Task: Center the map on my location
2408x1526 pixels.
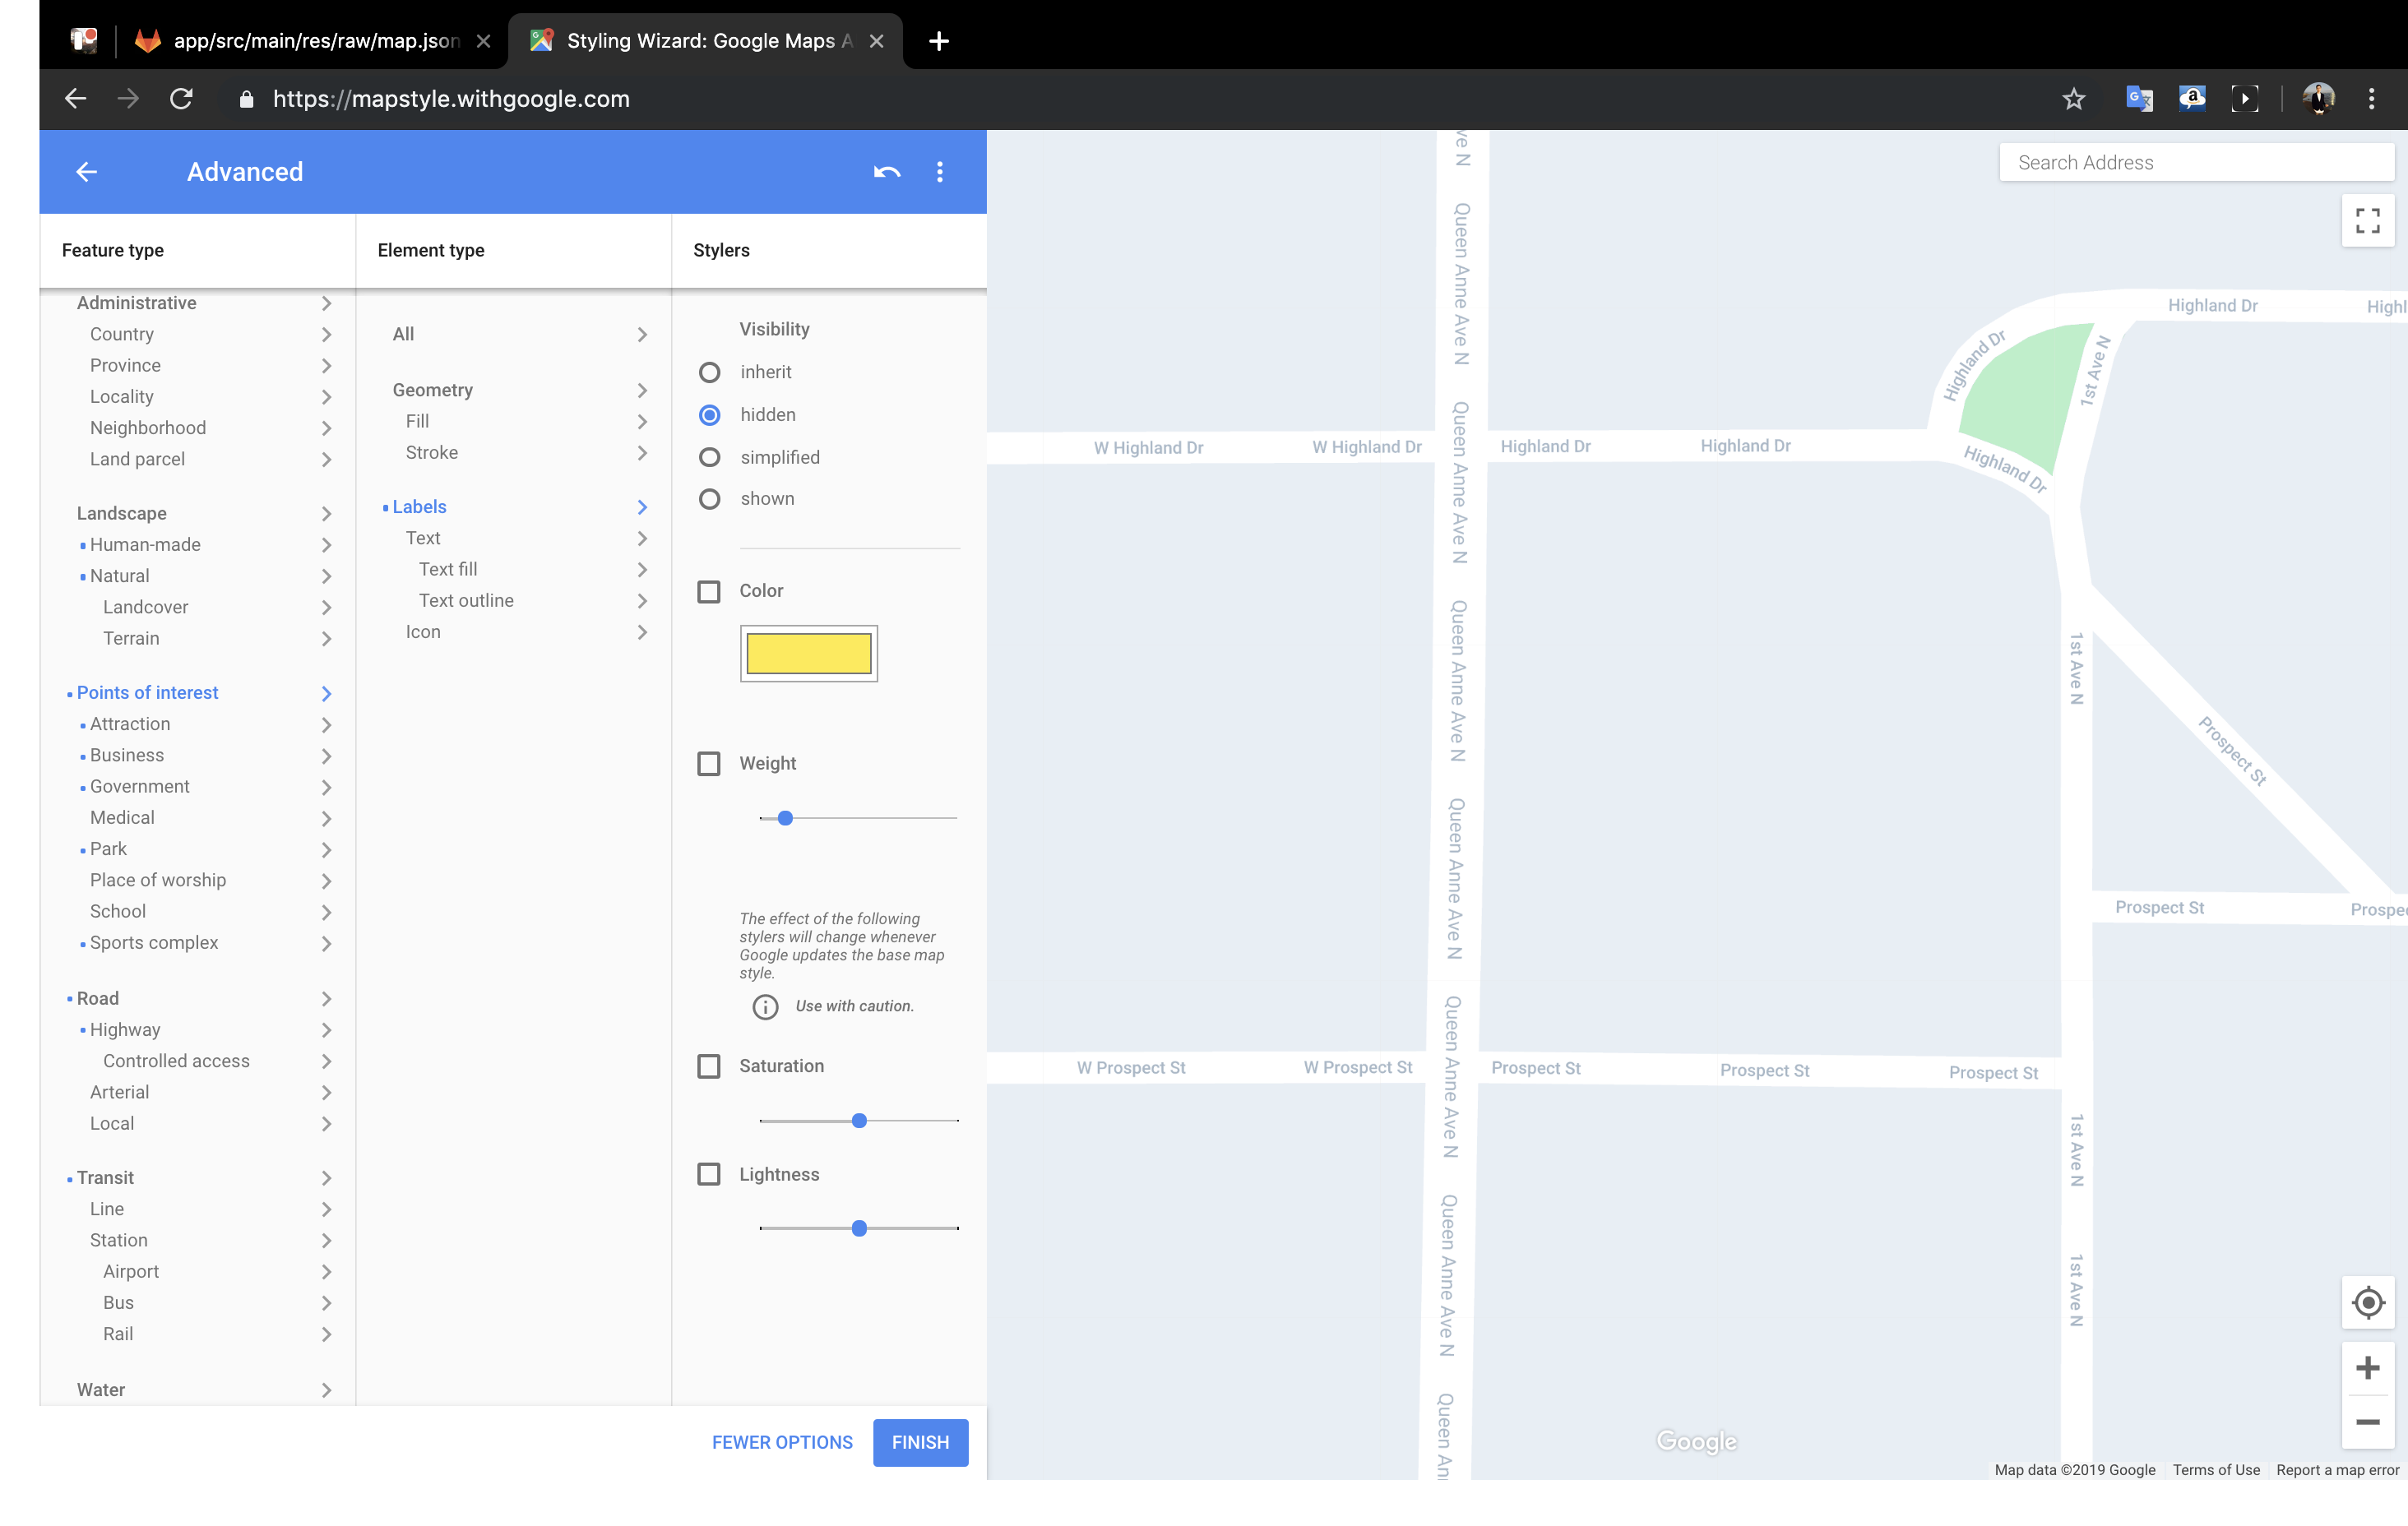Action: (x=2367, y=1302)
